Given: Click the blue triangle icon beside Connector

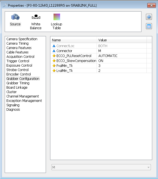Looking at the screenshot, I should (54, 51).
